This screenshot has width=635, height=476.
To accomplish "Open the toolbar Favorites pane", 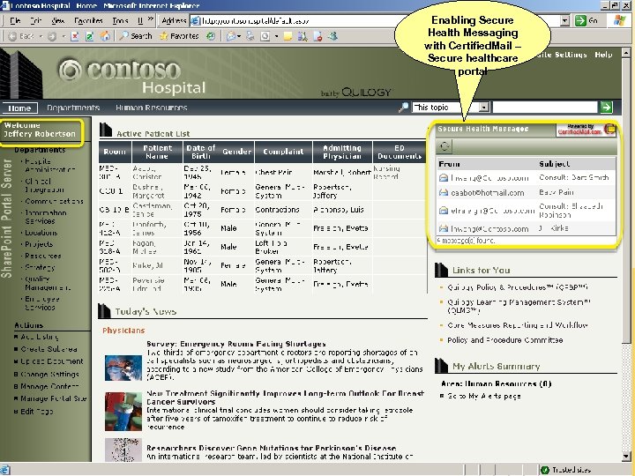I will point(179,36).
